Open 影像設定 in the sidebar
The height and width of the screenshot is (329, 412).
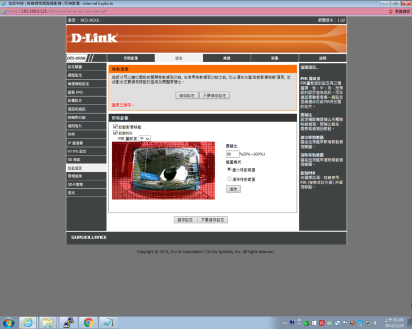[x=86, y=101]
